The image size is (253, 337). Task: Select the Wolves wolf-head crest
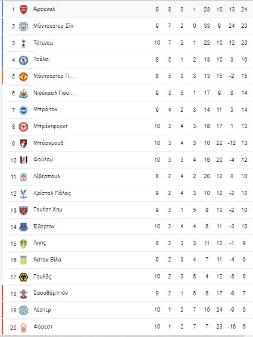click(23, 277)
